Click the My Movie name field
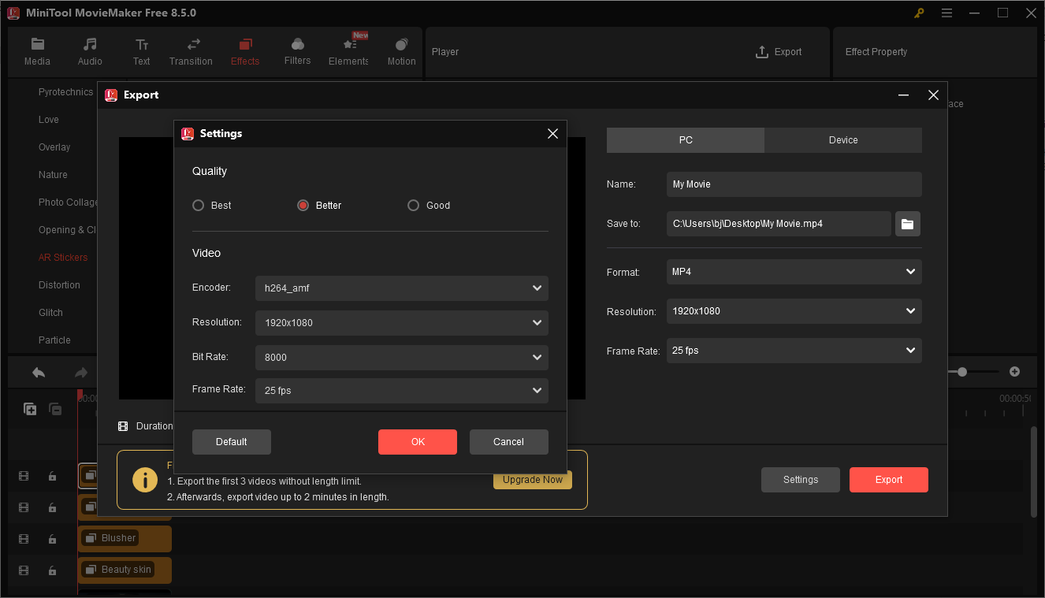1045x598 pixels. (x=794, y=184)
